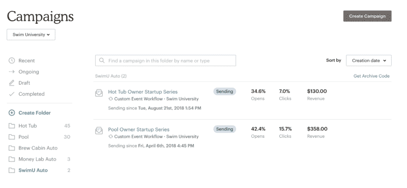Select the Brew Cabin Auto folder
Viewport: 407px width, 188px height.
coord(39,148)
